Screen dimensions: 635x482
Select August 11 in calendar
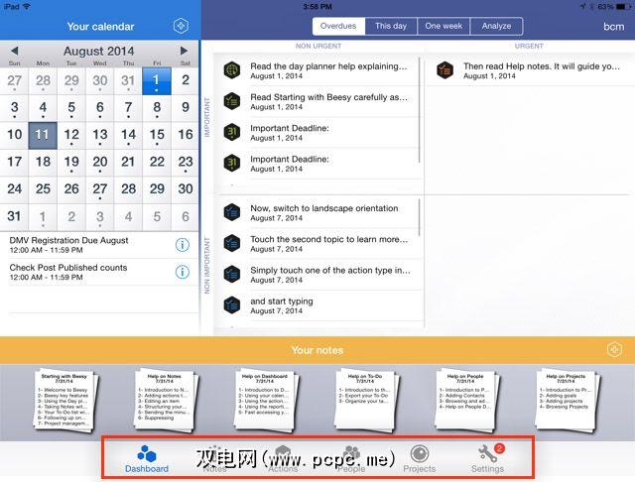pos(43,135)
